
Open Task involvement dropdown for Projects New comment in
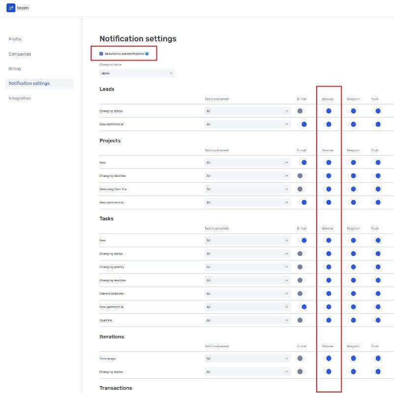tap(248, 202)
